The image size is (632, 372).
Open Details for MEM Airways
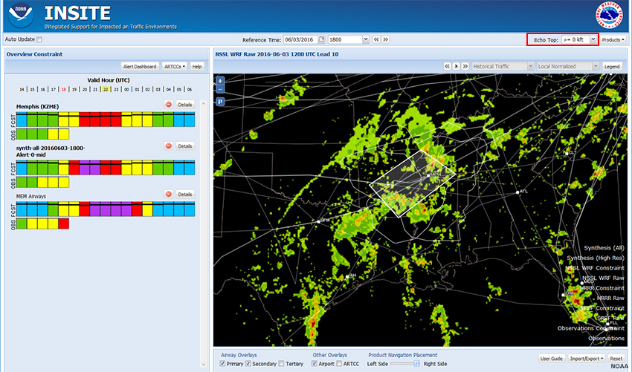pyautogui.click(x=185, y=194)
